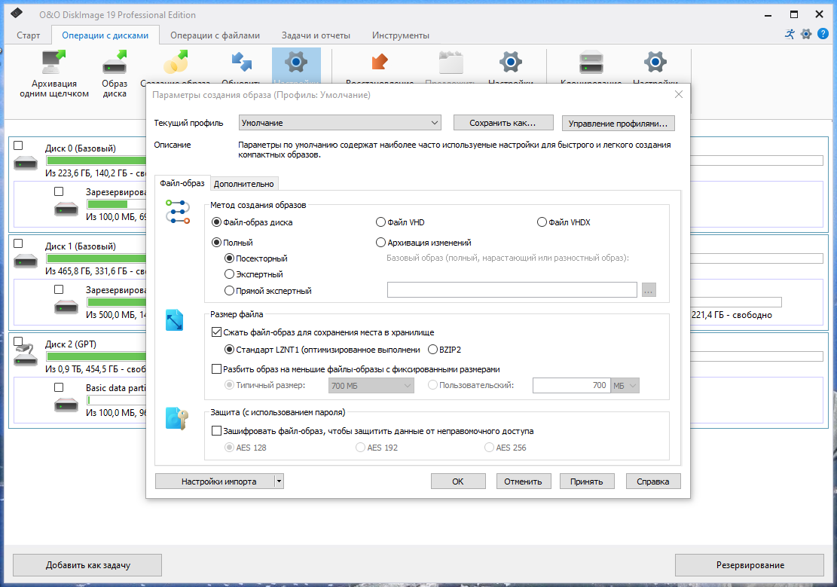Check the Диск 1 (Базовый) checkbox

tap(18, 243)
